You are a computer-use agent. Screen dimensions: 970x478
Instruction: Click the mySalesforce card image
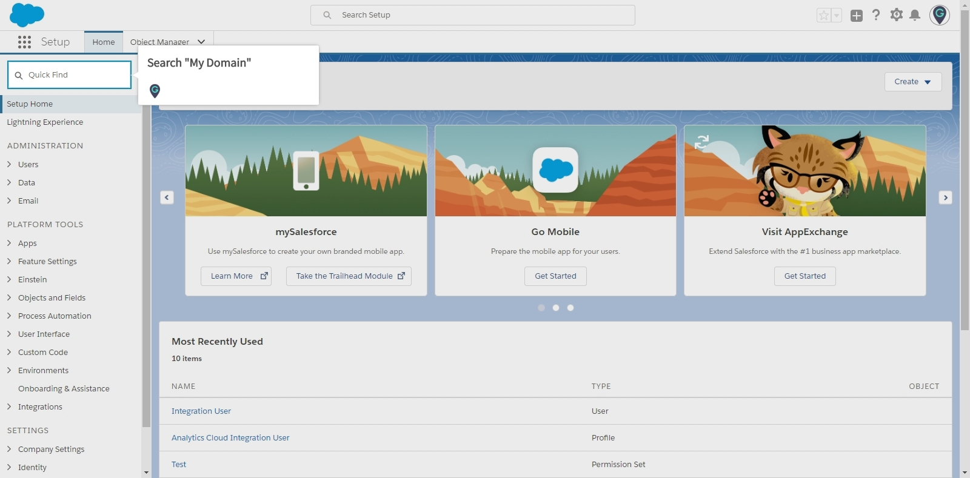(306, 171)
